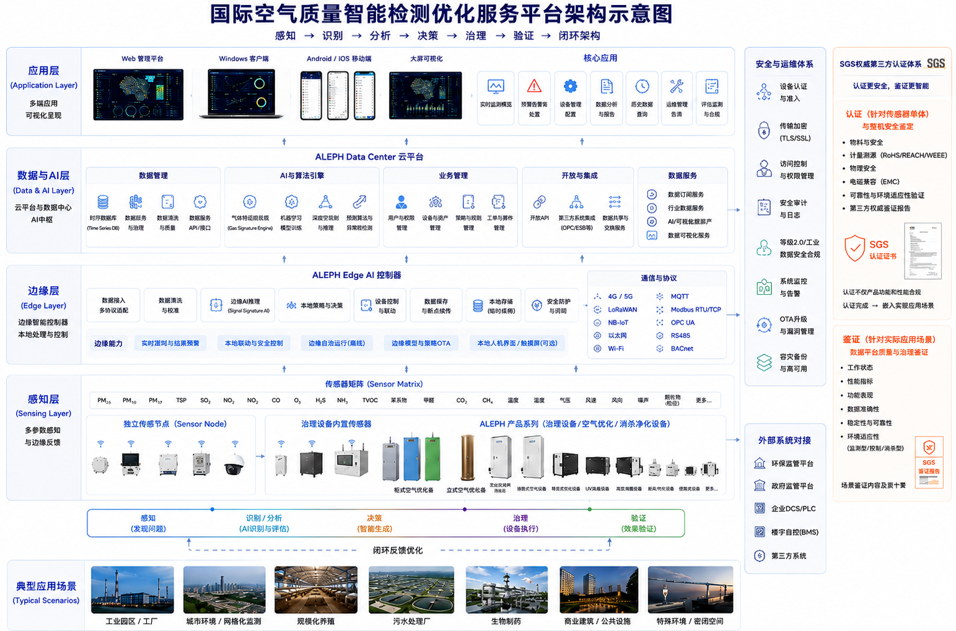Click the 数据接入多协议适配 box
The height and width of the screenshot is (631, 956).
pos(113,305)
